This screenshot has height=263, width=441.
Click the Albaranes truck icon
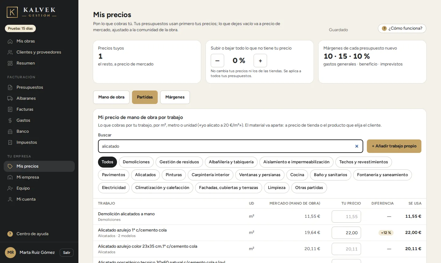pos(10,98)
